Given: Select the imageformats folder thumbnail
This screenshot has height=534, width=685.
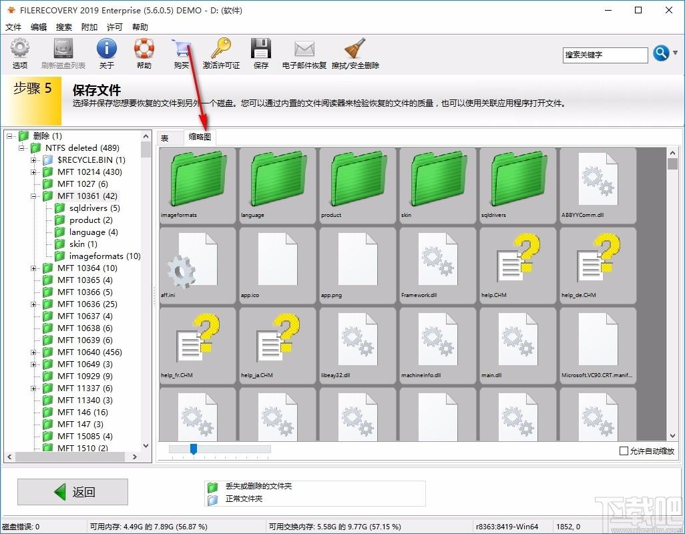Looking at the screenshot, I should (198, 186).
